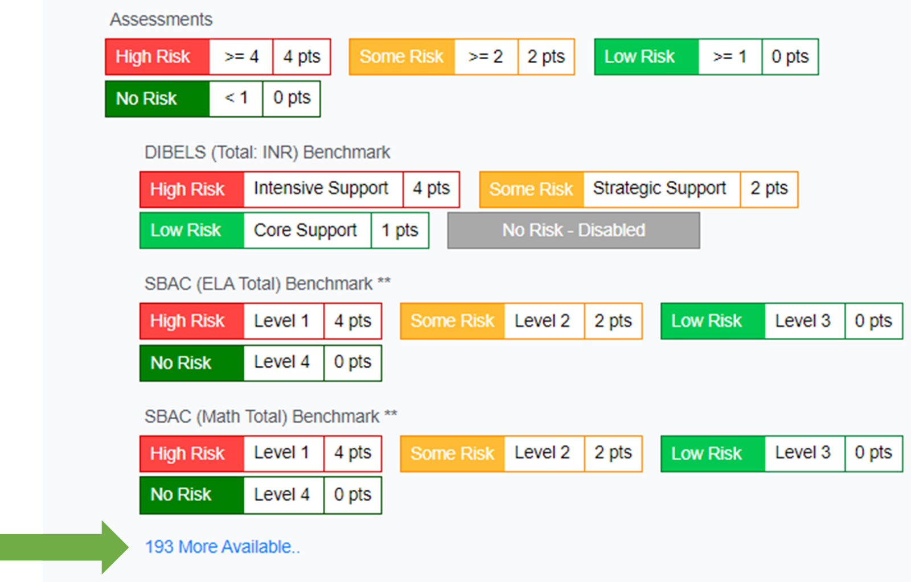The height and width of the screenshot is (582, 911).
Task: Click 'Level 2' in SBAC ELA Total Benchmark
Action: click(543, 321)
